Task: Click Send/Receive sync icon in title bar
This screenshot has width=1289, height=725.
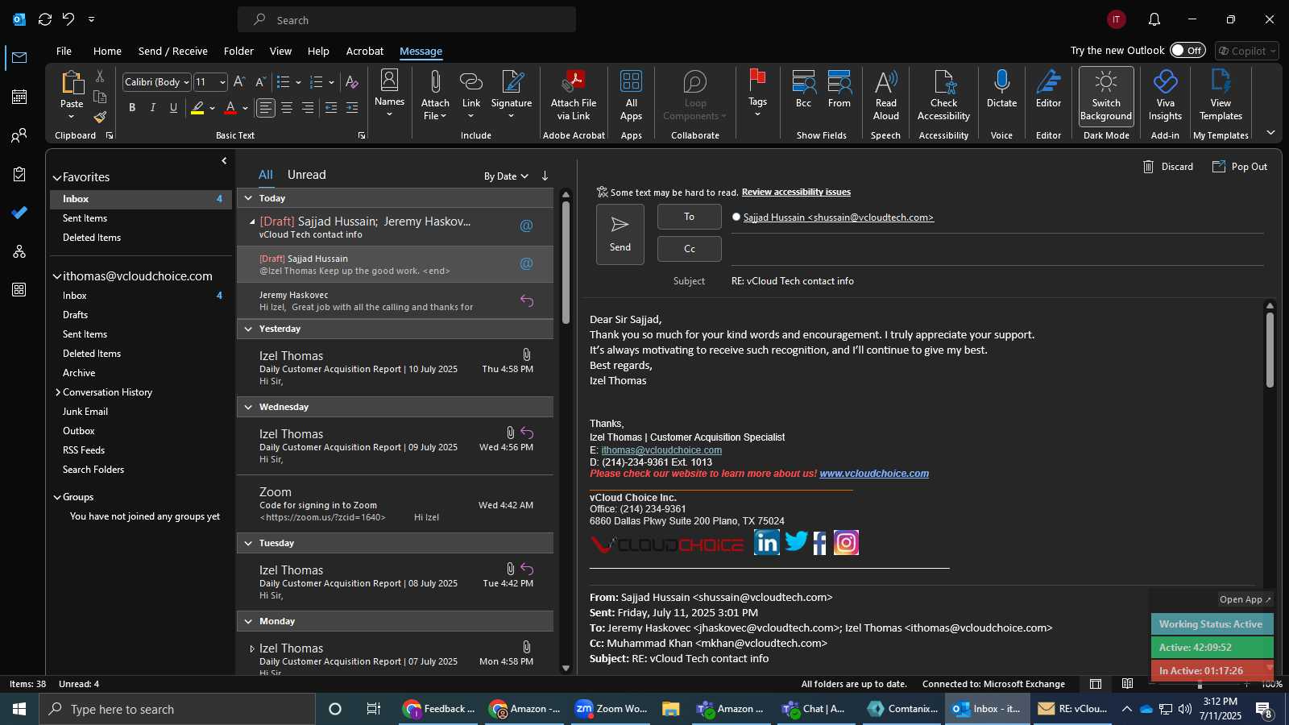Action: [45, 19]
